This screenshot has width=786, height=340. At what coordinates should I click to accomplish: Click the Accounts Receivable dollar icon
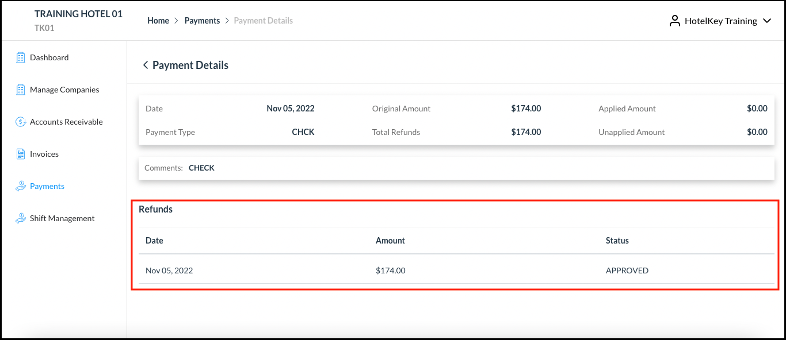[21, 122]
